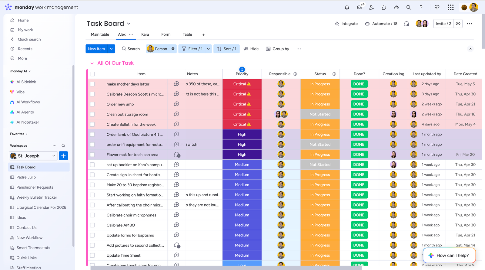Switch to the Table tab
The height and width of the screenshot is (270, 485).
pos(187,34)
